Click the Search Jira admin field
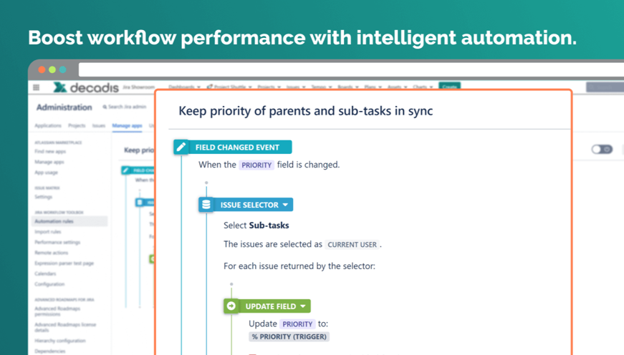 click(126, 107)
